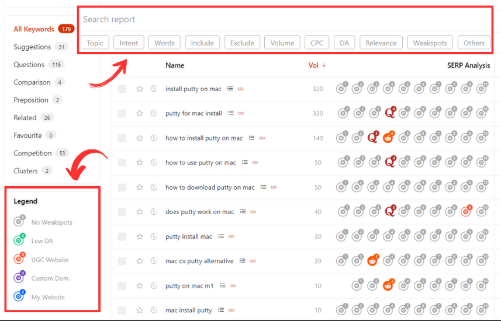Click orange UGC result 9 in 'does putty work on mac' row
Image resolution: width=501 pixels, height=321 pixels.
466,211
